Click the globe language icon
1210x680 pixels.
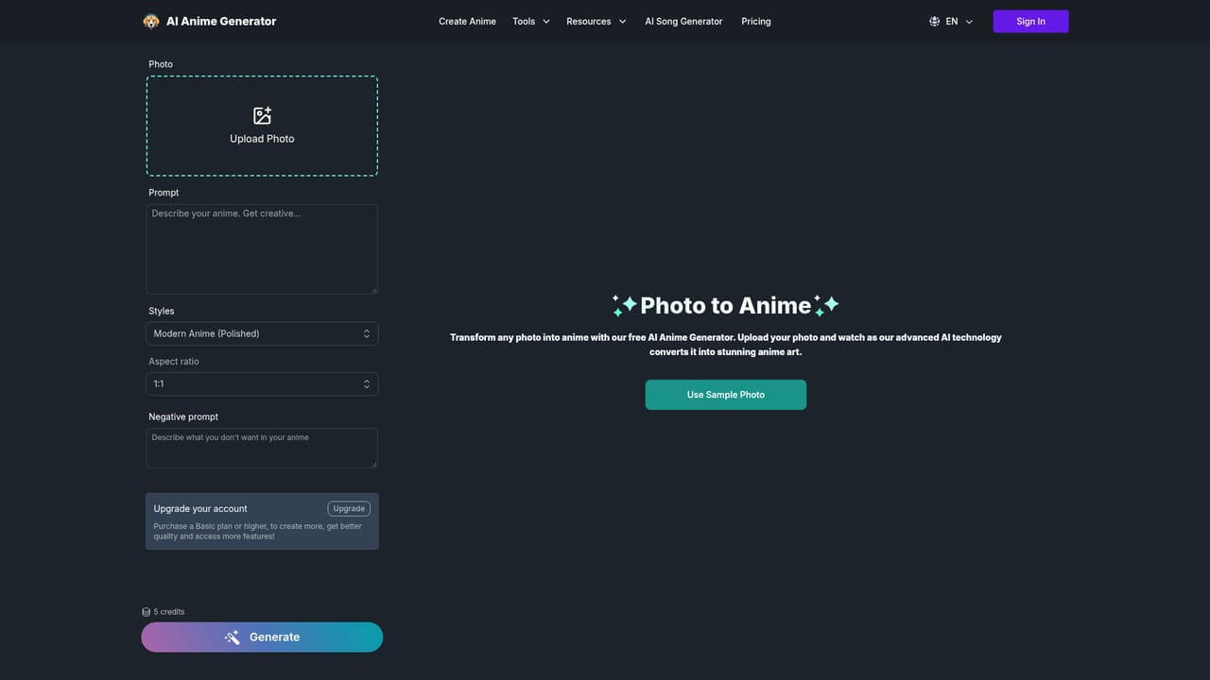[934, 21]
